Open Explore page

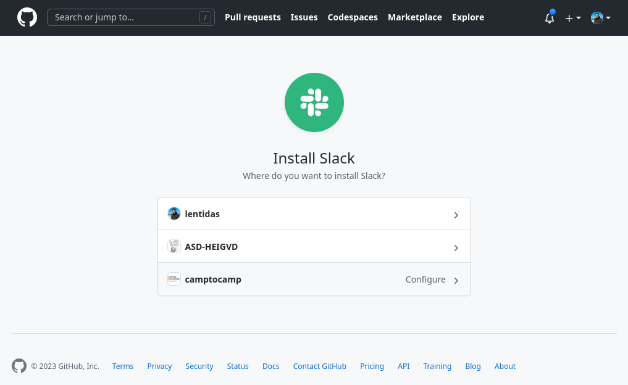point(468,17)
